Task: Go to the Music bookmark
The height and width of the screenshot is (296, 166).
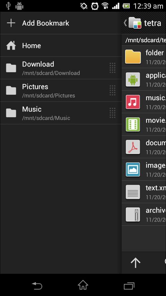Action: point(61,113)
